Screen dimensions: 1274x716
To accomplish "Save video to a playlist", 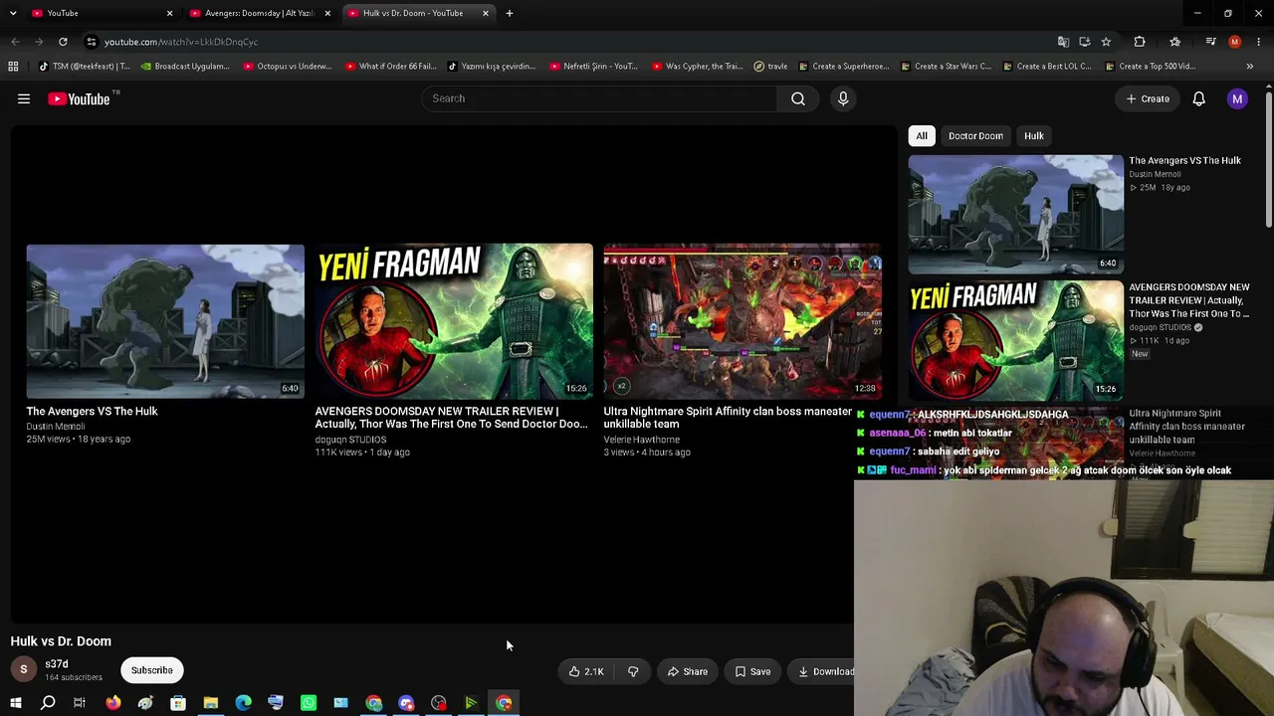I will coord(752,671).
